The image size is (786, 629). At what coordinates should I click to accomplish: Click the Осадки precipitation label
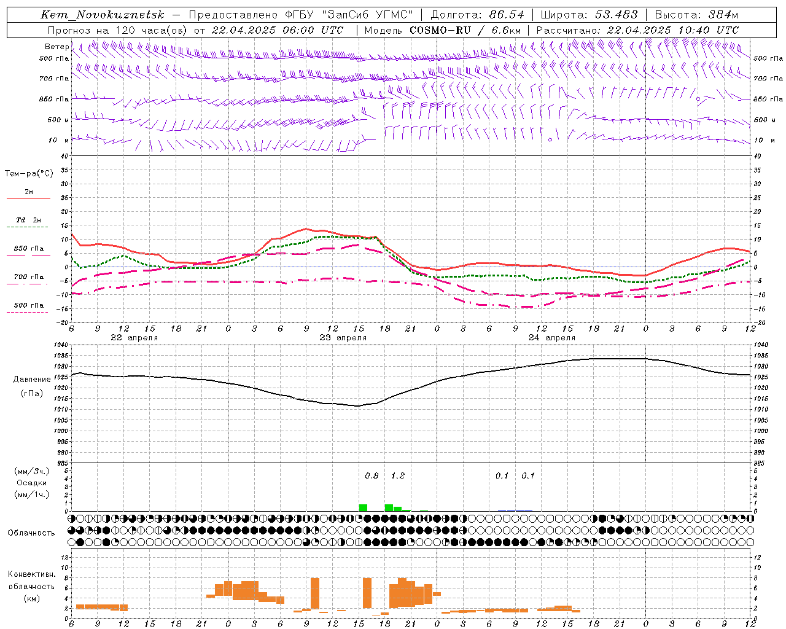point(31,483)
